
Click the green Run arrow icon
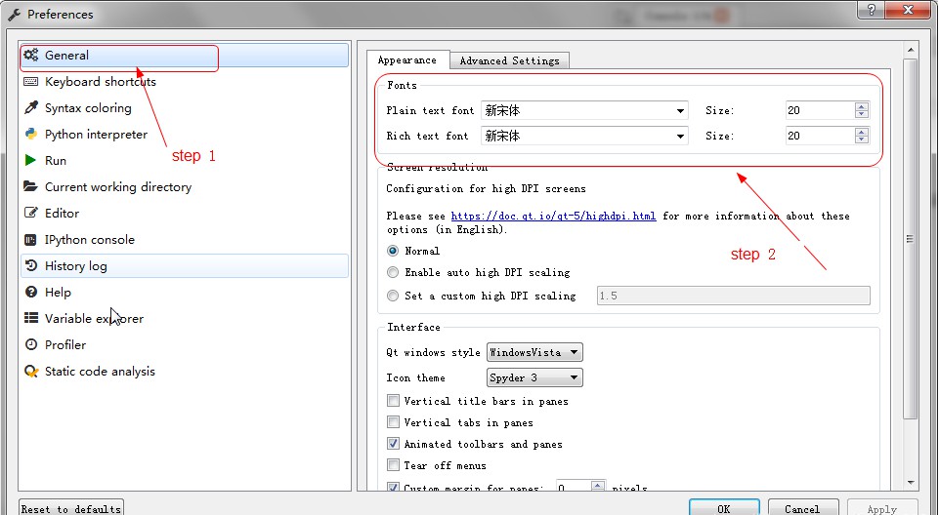pos(30,160)
